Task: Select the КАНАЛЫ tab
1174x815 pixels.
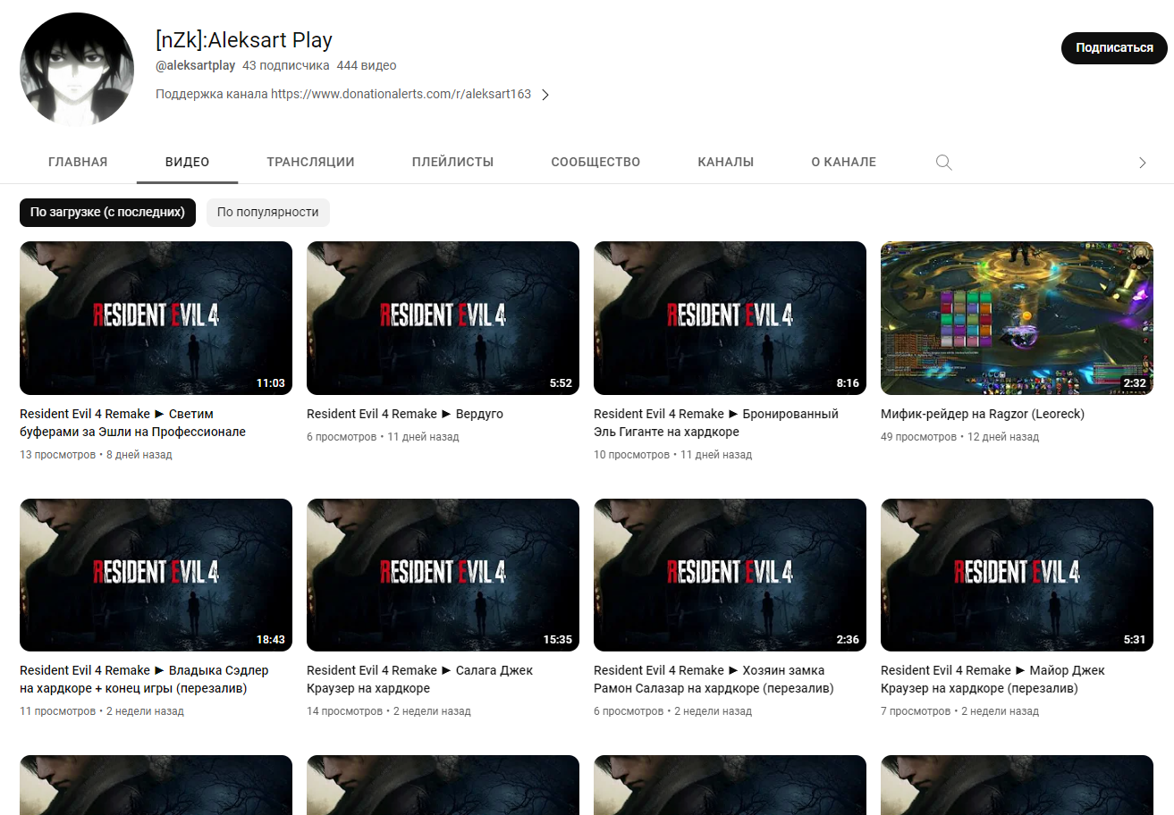Action: pos(725,162)
